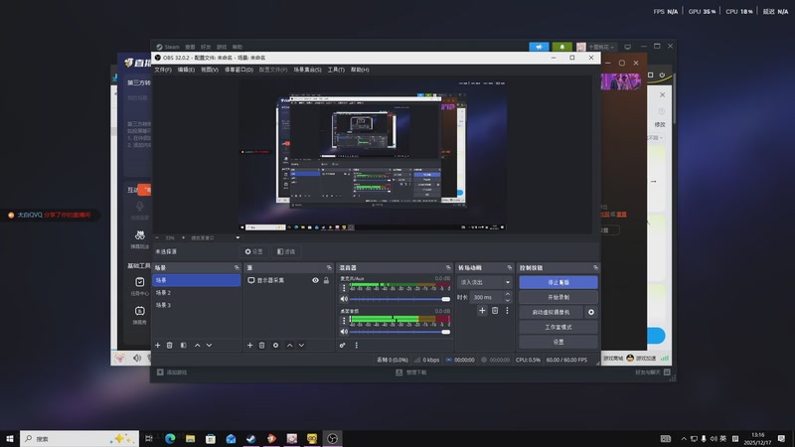Screen dimensions: 795x447
Task: Delete the selected scene using trash icon
Action: [x=169, y=345]
